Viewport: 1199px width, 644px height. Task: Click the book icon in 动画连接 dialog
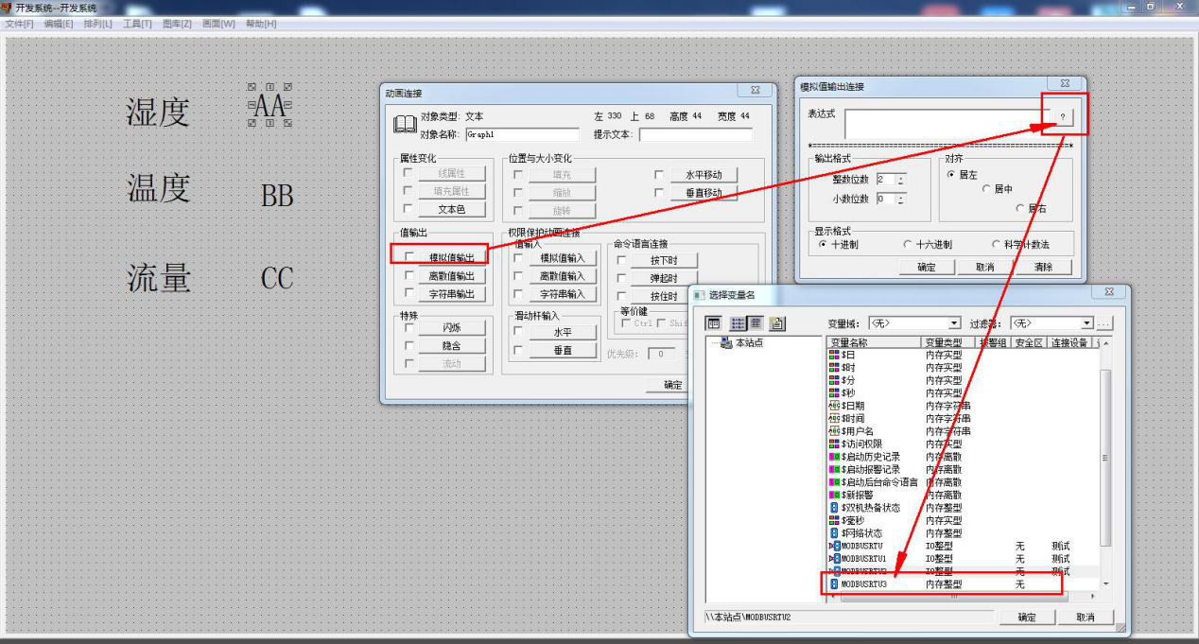pos(405,125)
